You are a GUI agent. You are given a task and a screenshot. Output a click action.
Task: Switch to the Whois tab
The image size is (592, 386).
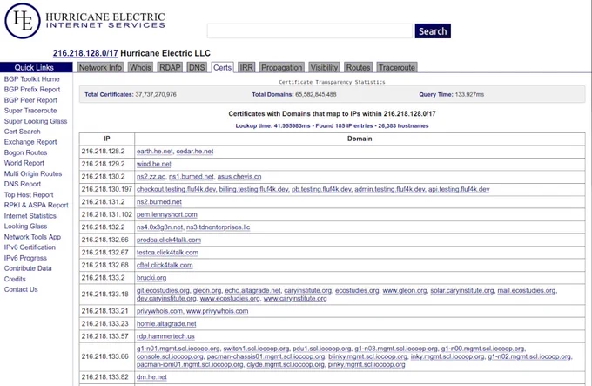140,68
